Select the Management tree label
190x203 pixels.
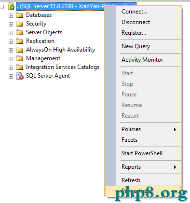coord(43,58)
